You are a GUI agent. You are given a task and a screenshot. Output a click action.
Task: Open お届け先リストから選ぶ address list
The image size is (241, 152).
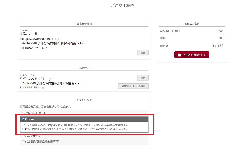[133, 86]
